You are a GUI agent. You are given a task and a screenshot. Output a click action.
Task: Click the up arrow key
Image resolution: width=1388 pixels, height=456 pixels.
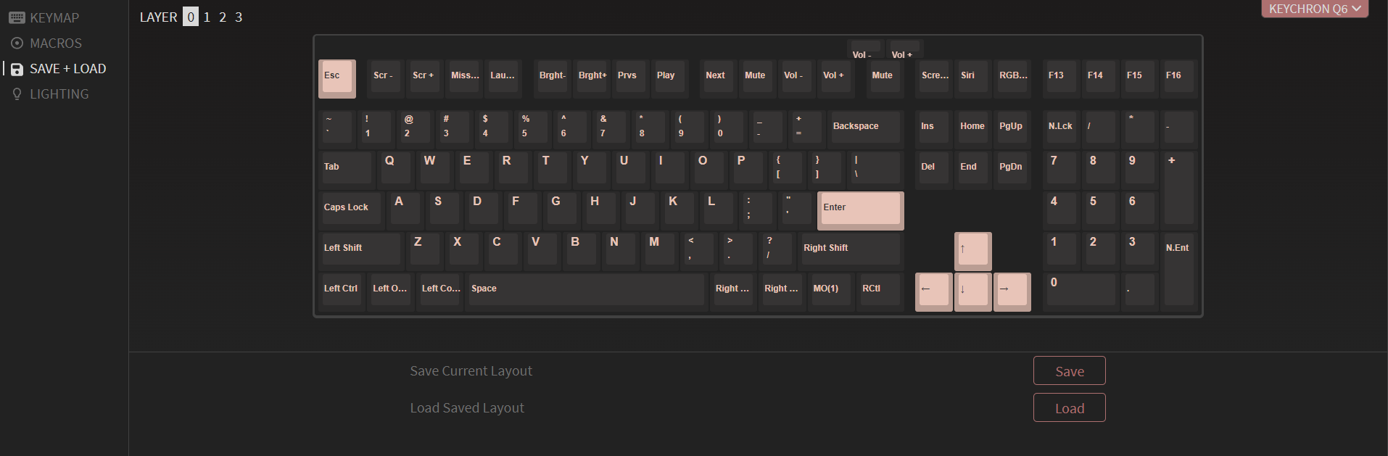(x=972, y=250)
